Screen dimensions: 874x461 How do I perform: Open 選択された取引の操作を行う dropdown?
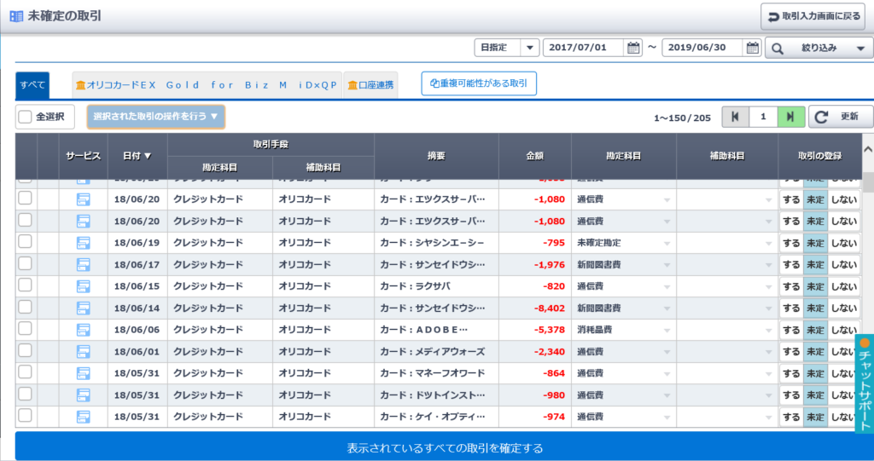155,117
